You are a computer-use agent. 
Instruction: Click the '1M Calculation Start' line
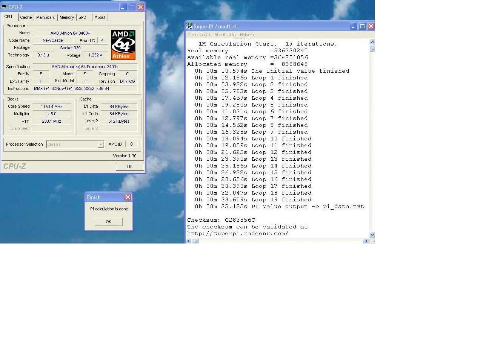point(268,44)
